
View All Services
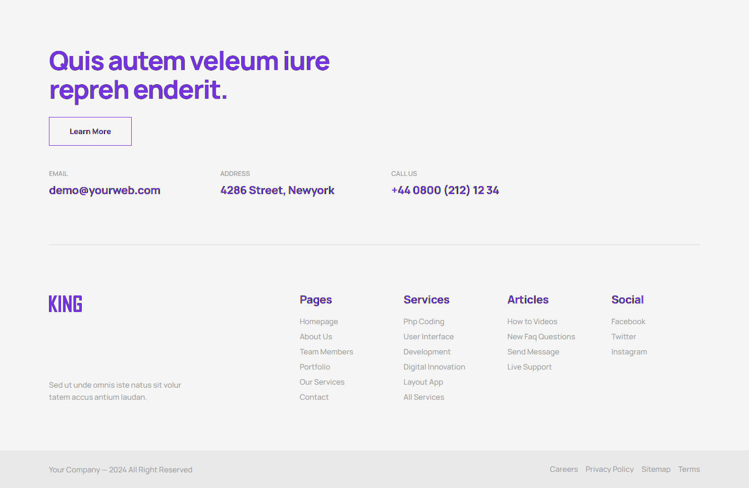pyautogui.click(x=423, y=397)
